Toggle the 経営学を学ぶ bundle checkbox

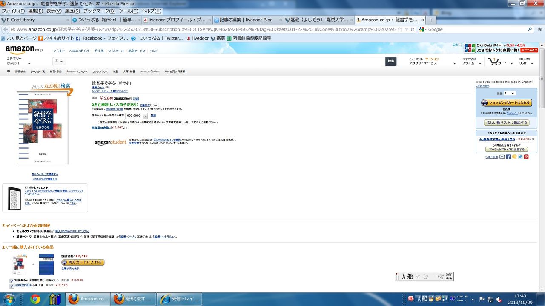point(11,280)
